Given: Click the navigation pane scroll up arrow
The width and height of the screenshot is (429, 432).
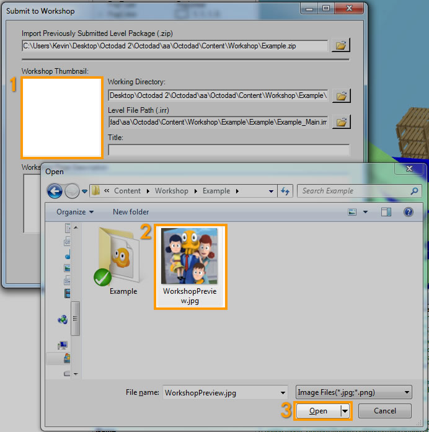Looking at the screenshot, I should [76, 227].
